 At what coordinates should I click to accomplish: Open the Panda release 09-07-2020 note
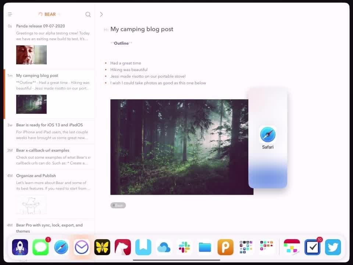(x=40, y=26)
